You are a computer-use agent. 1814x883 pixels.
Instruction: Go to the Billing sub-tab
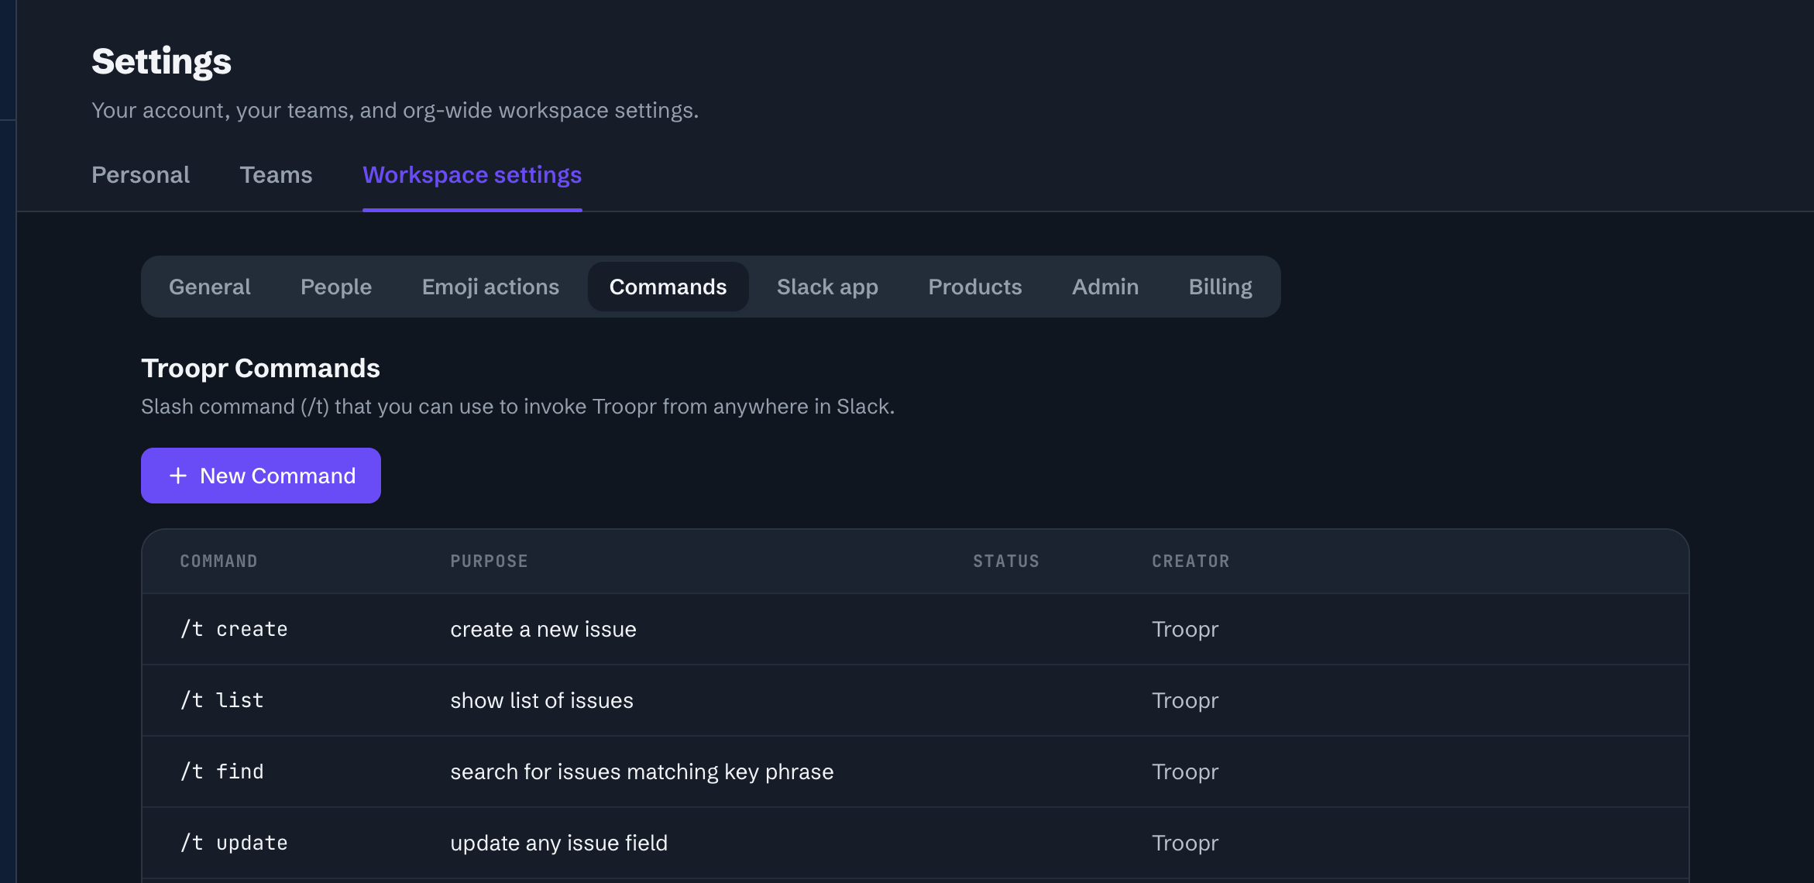pyautogui.click(x=1220, y=287)
